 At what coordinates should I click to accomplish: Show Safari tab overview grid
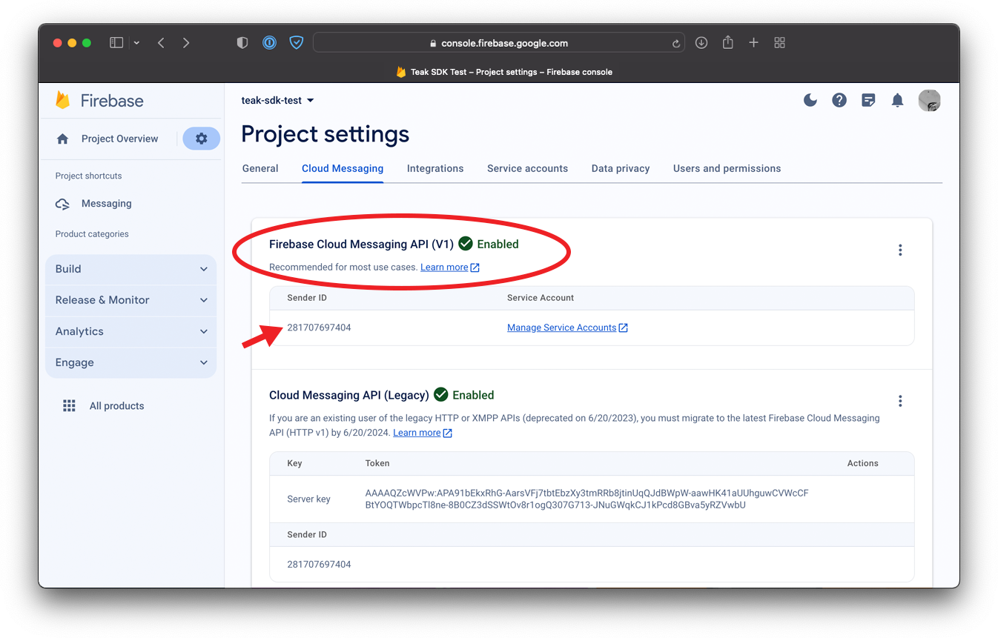(779, 43)
